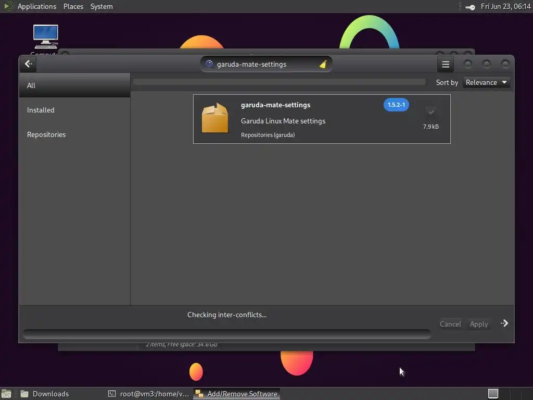Open the Applications menu
Viewport: 533px width, 400px height.
coord(37,6)
